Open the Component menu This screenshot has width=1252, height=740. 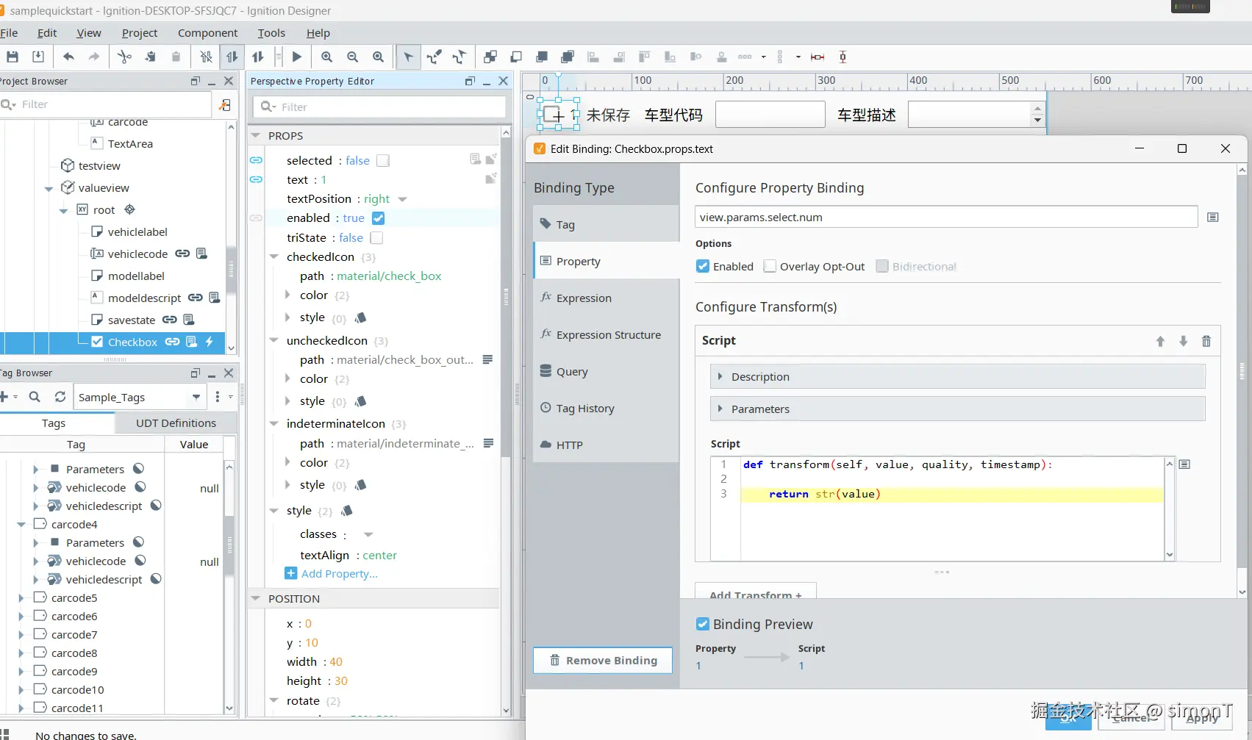(x=208, y=33)
